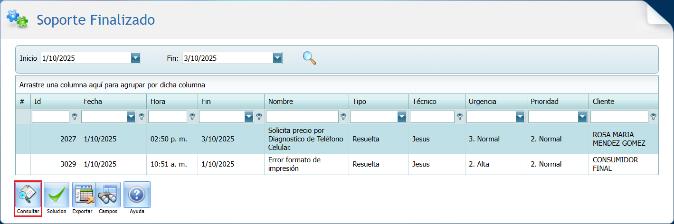Click the Consultar toolbar icon
Viewport: 674px width, 224px height.
click(28, 195)
